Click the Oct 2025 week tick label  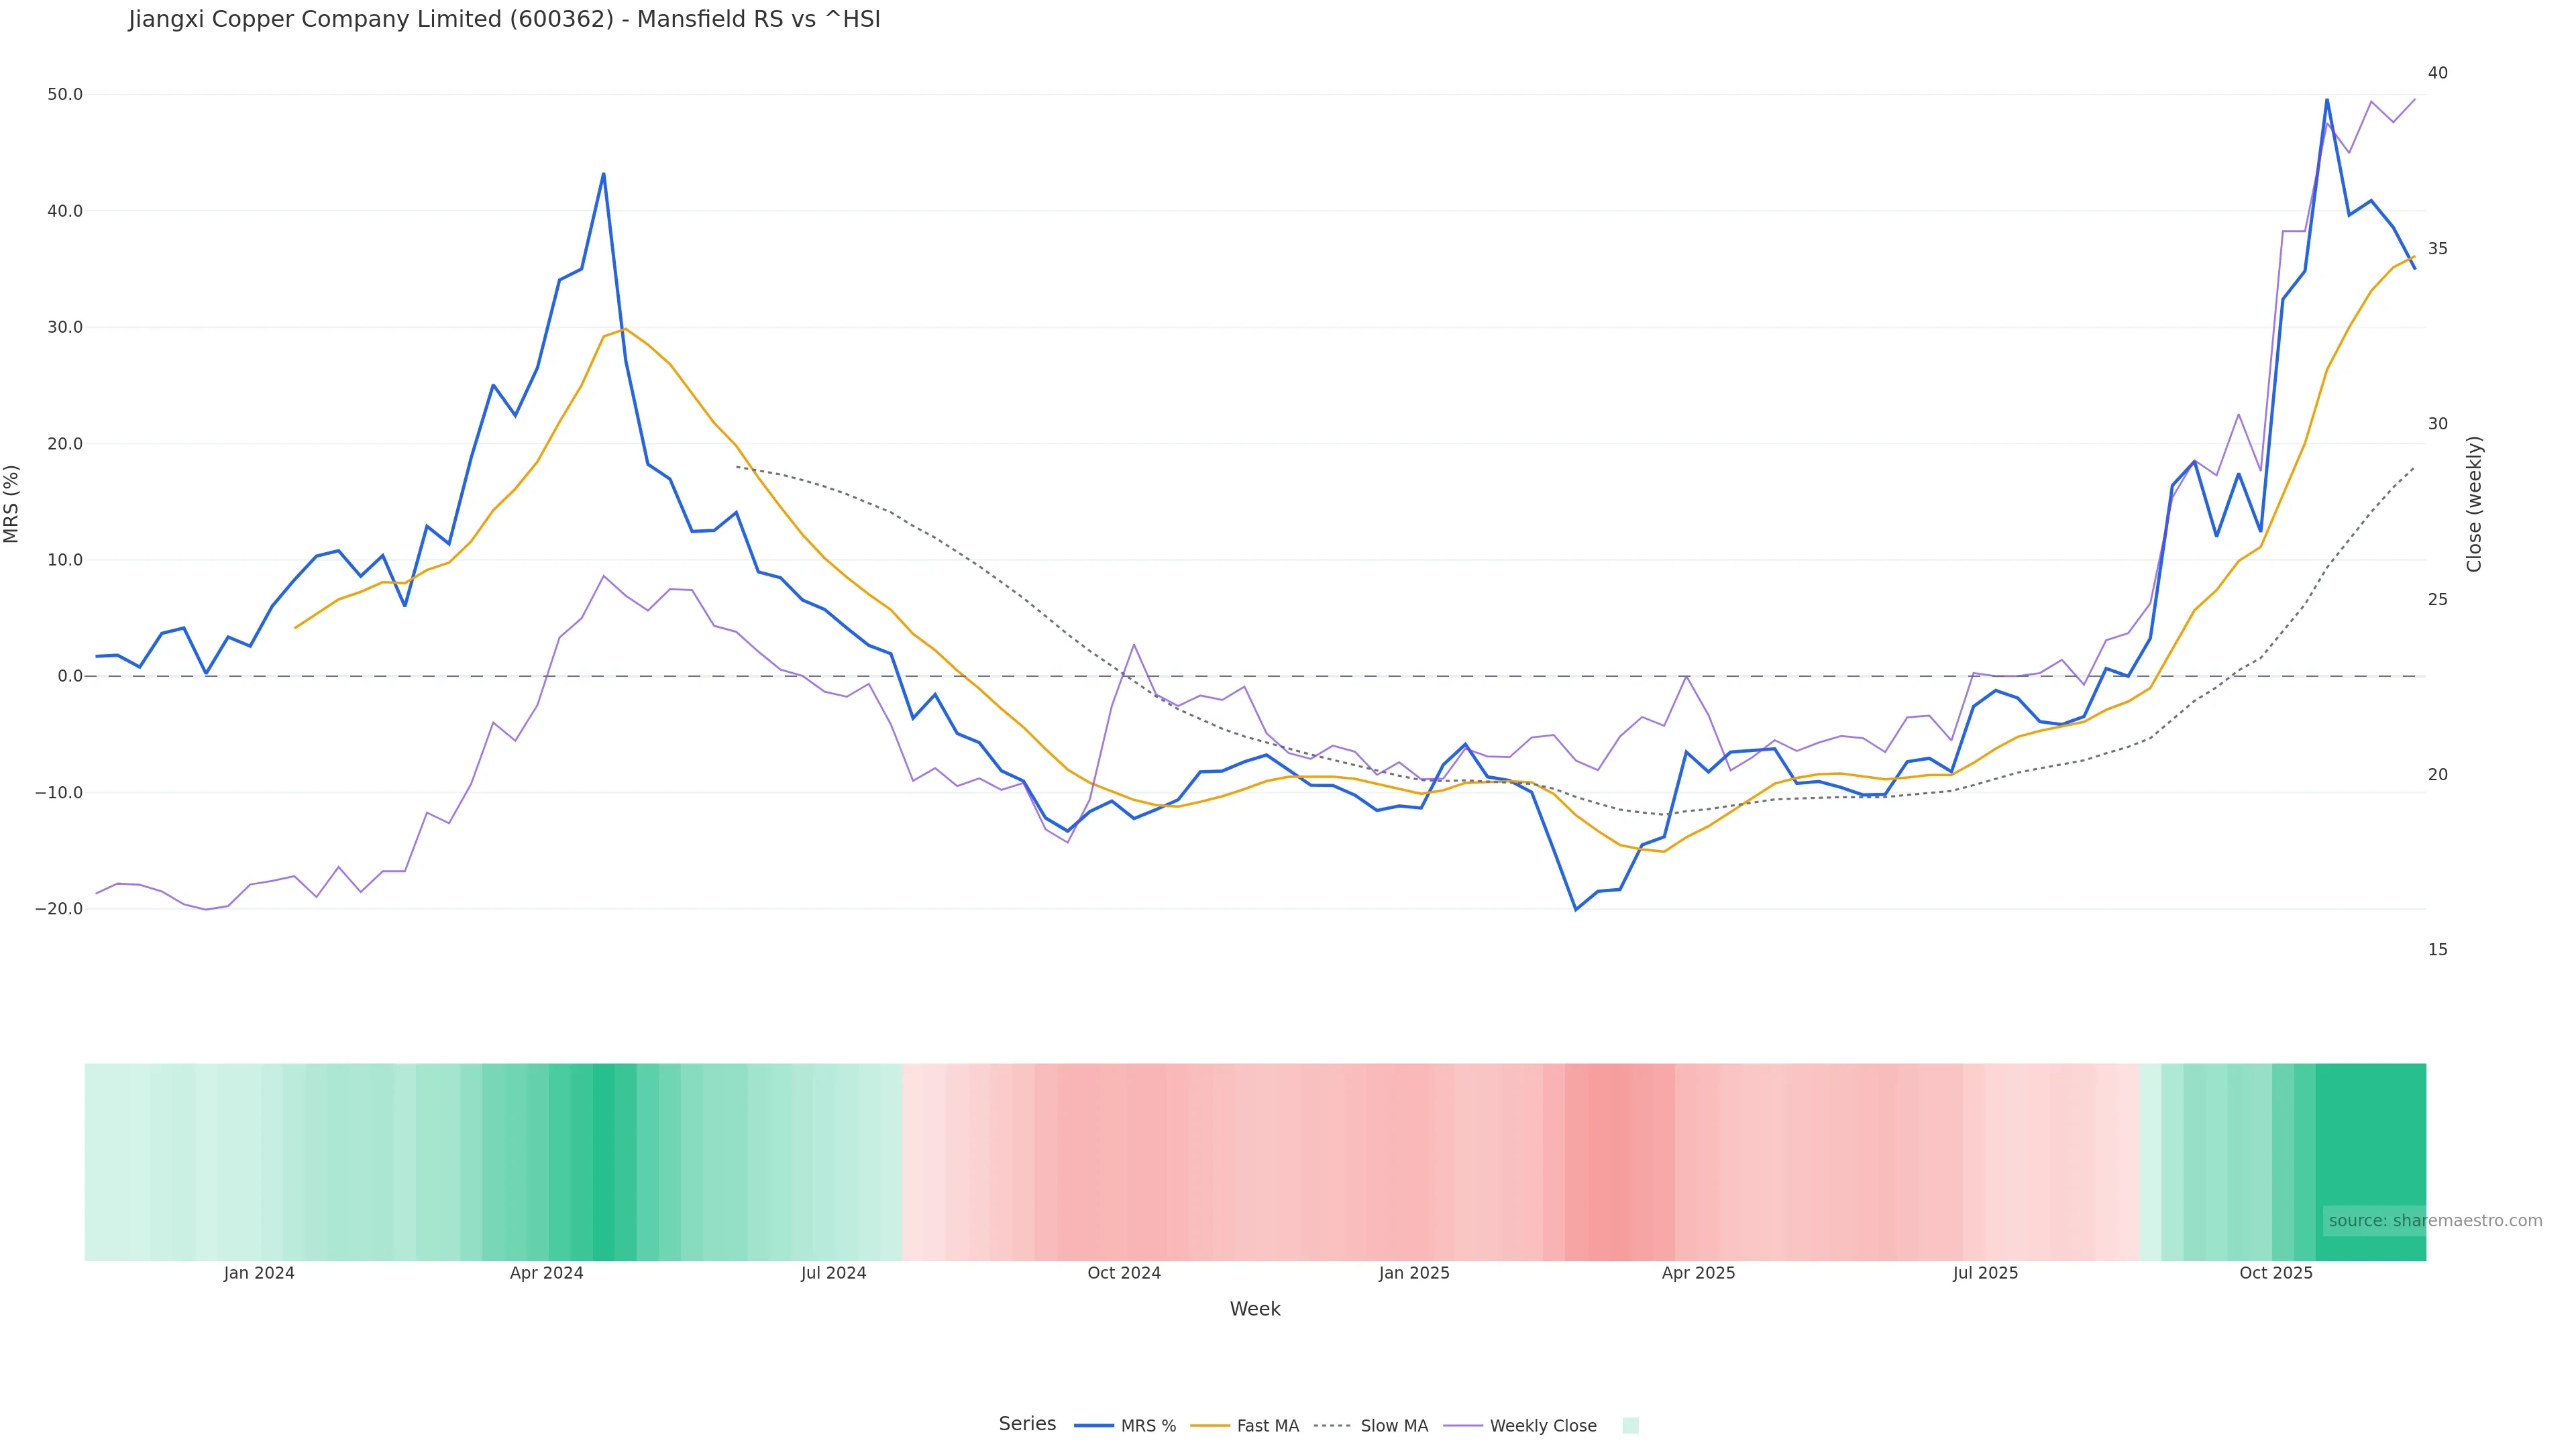pyautogui.click(x=2275, y=1273)
